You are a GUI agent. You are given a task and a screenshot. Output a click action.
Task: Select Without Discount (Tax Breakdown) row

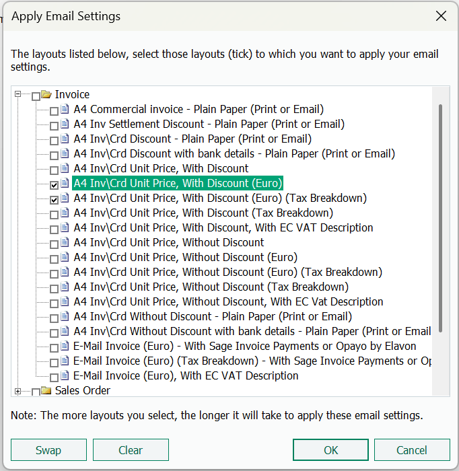click(x=211, y=287)
